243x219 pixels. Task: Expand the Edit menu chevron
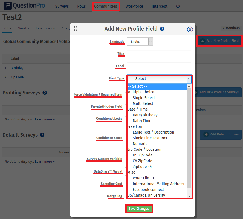click(11, 28)
